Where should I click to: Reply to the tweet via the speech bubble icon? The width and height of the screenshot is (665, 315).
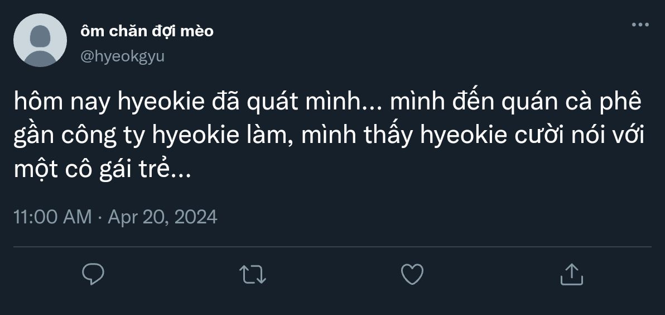coord(93,274)
